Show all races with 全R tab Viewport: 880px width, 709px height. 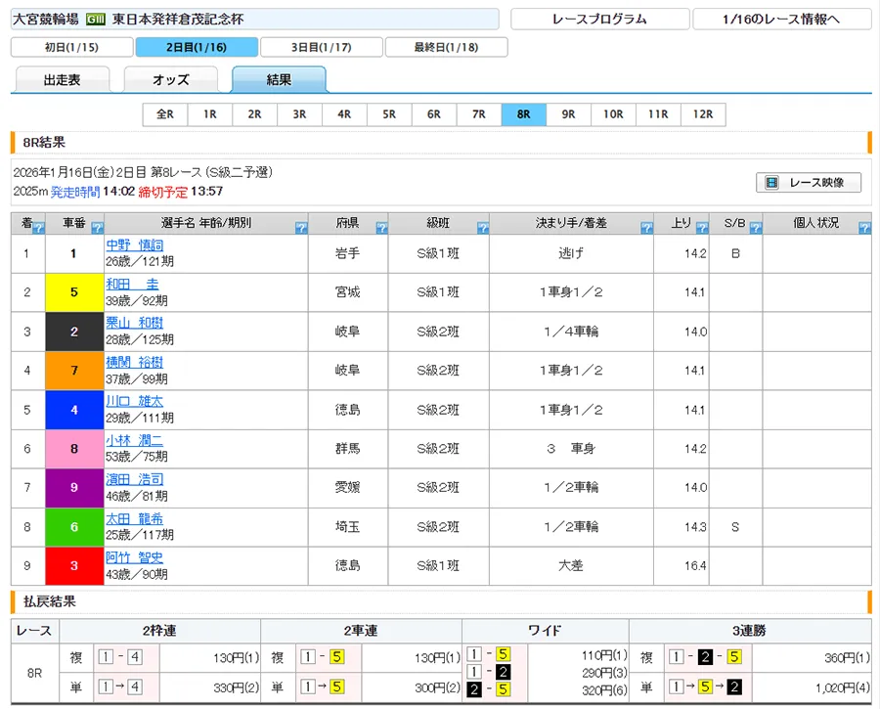[165, 114]
